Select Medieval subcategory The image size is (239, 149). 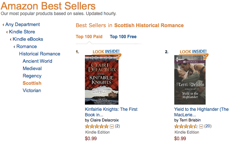(x=32, y=69)
